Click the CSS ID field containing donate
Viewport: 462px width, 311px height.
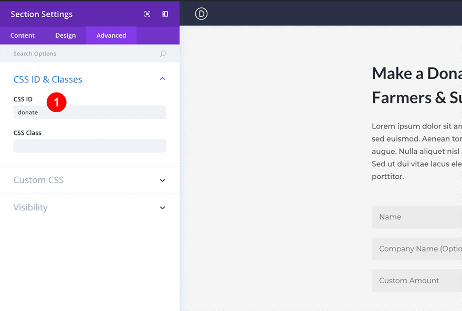(90, 112)
